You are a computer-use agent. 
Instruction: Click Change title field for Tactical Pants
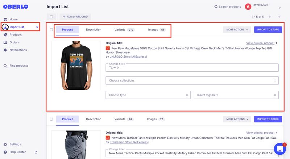192,153
